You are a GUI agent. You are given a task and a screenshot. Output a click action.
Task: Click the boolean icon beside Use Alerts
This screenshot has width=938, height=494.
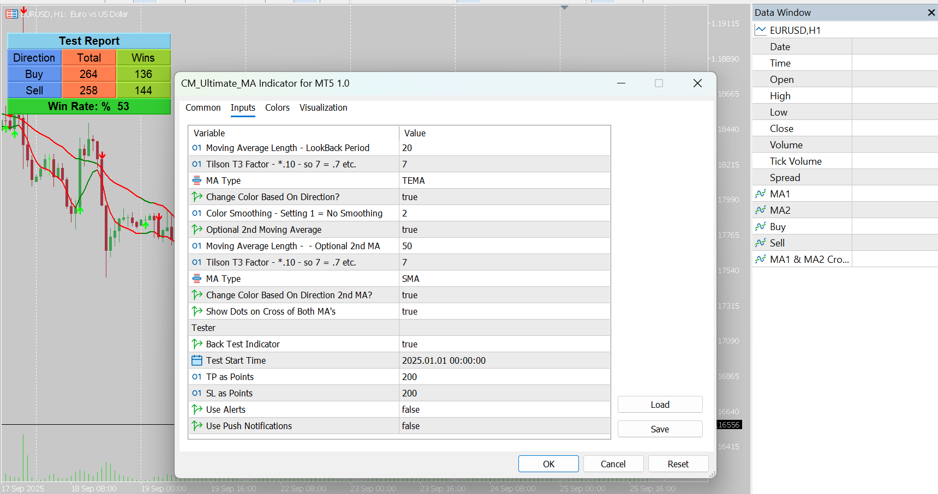pyautogui.click(x=197, y=409)
